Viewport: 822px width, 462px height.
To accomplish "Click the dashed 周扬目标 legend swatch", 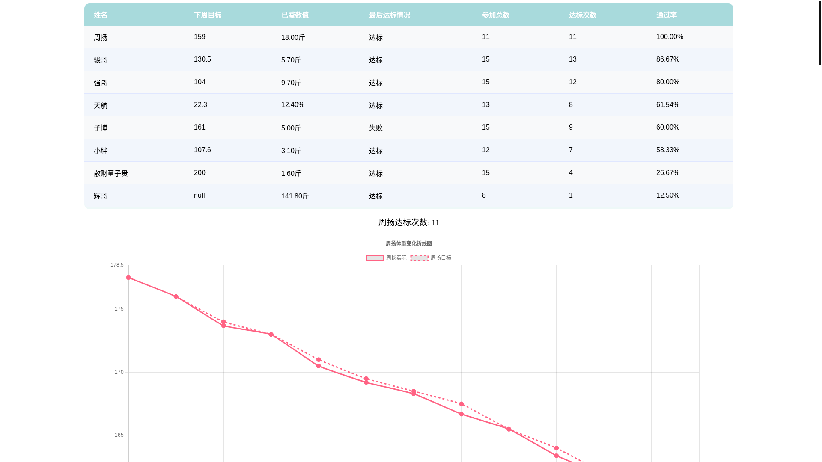I will [x=420, y=258].
